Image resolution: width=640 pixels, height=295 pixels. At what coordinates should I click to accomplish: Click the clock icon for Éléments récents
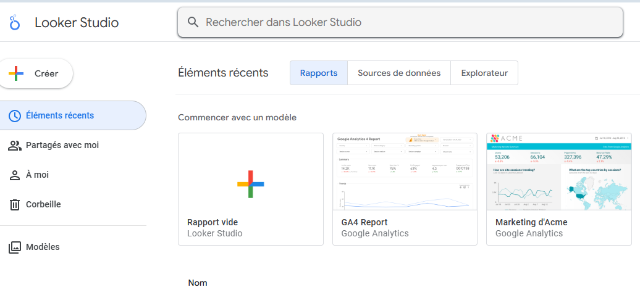tap(15, 116)
